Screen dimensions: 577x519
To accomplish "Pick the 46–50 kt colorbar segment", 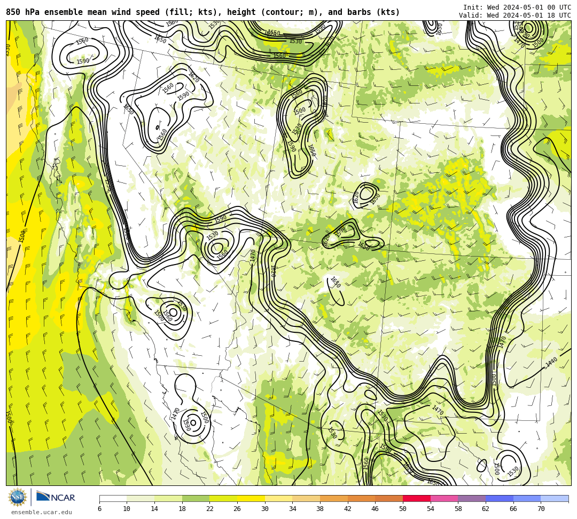I will tap(389, 498).
